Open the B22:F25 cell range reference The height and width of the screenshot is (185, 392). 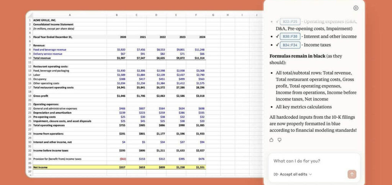[x=290, y=22]
